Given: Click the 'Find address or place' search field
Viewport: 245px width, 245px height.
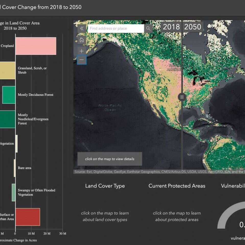Looking at the screenshot, I should click(116, 28).
